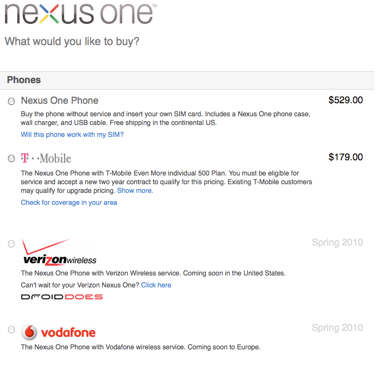Expand T-Mobile details with 'Show more' link
Image resolution: width=383 pixels, height=370 pixels.
click(135, 191)
